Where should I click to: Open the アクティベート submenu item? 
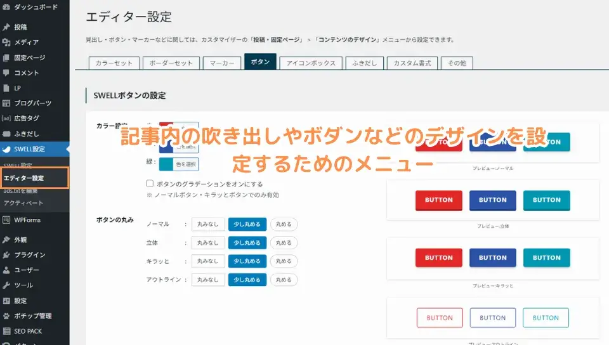tap(23, 202)
